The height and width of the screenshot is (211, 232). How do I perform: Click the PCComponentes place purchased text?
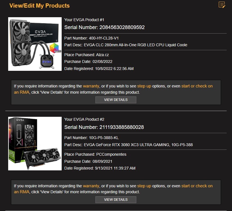coord(111,154)
